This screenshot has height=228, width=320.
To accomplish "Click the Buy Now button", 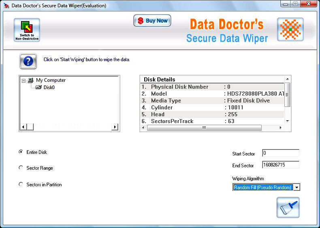I will point(152,21).
